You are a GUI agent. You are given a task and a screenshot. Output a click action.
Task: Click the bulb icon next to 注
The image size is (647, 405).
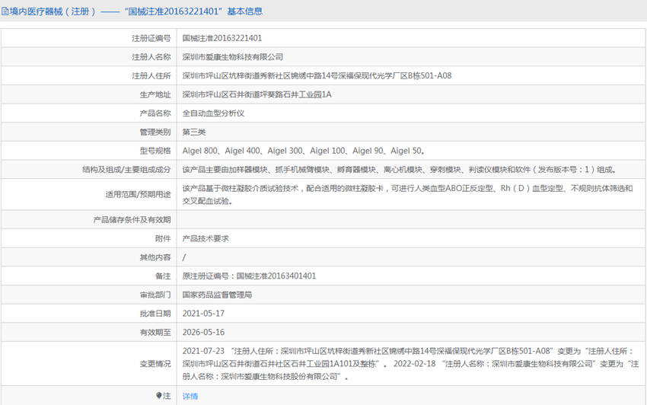159,396
